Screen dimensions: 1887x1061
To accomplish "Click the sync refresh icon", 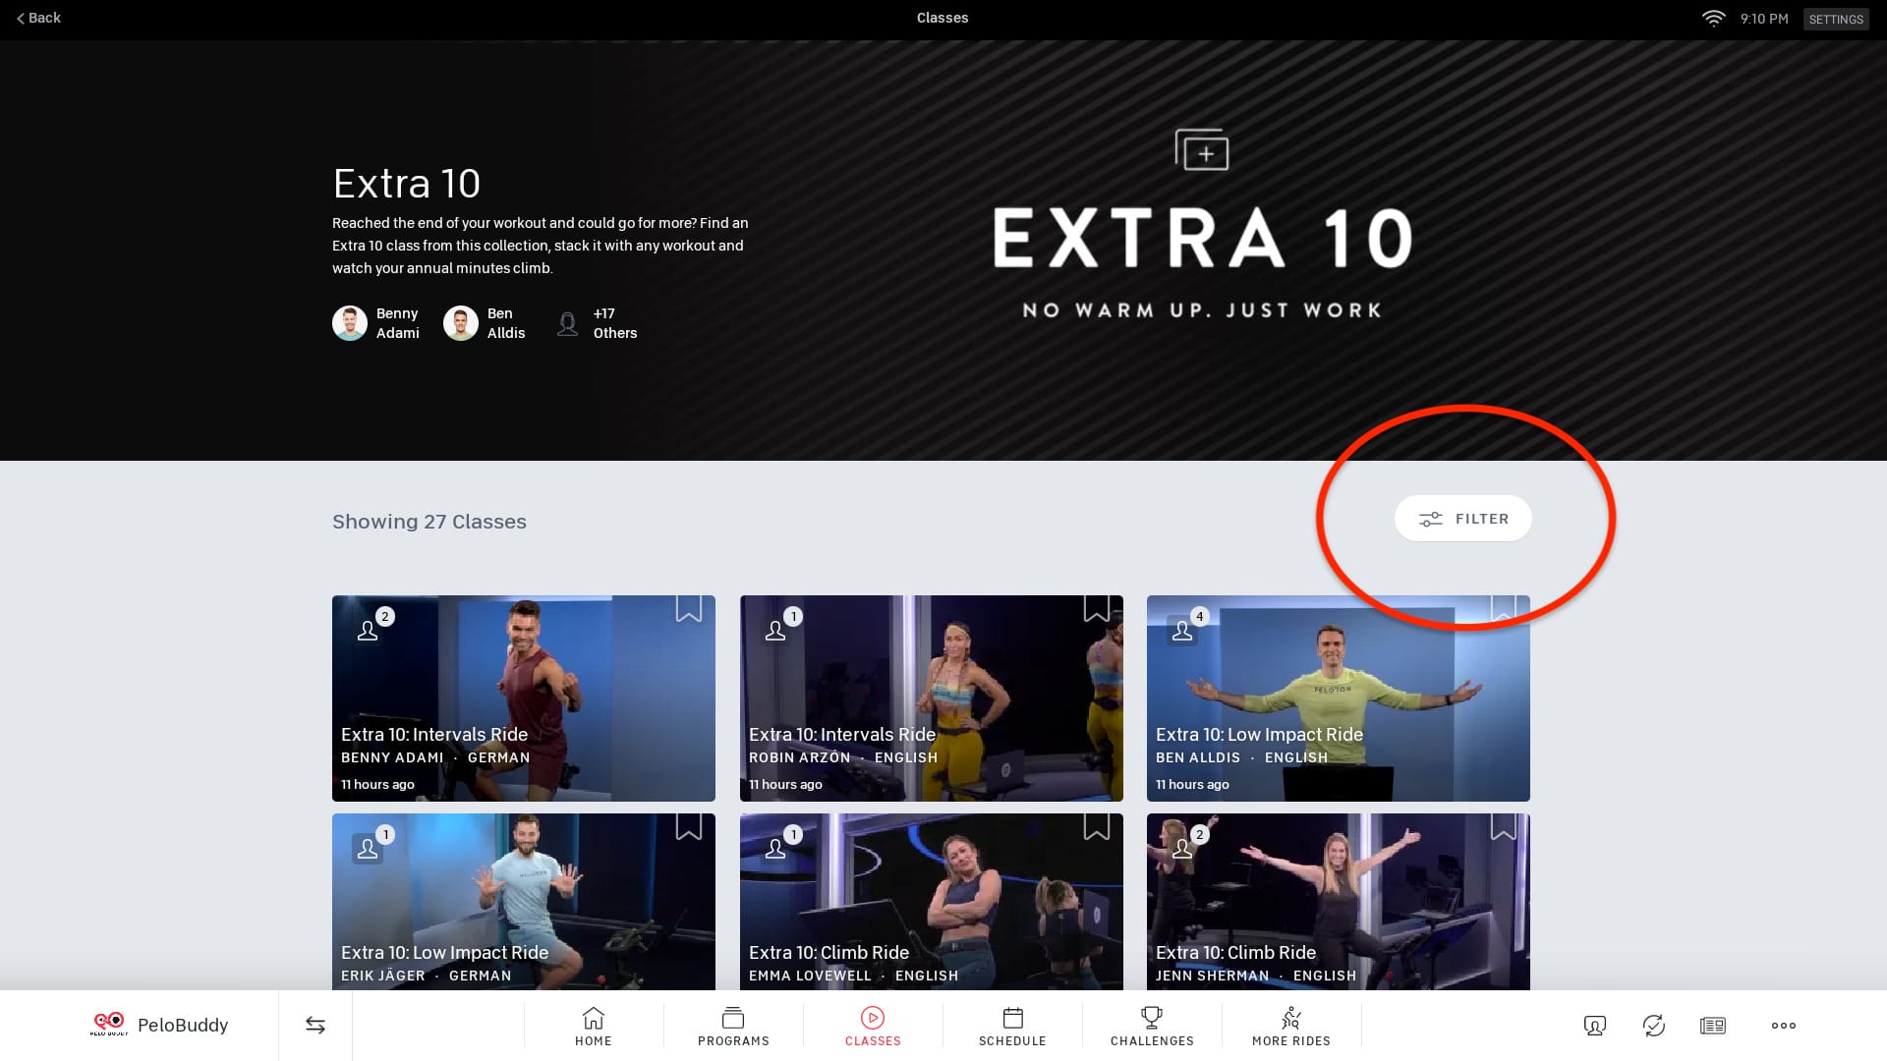I will [1654, 1026].
